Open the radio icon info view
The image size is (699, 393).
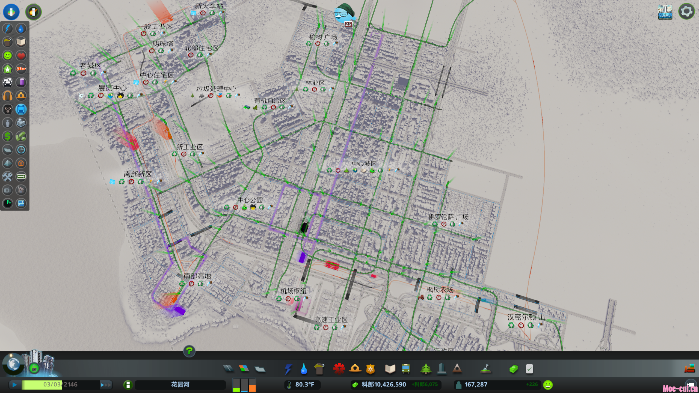point(8,190)
